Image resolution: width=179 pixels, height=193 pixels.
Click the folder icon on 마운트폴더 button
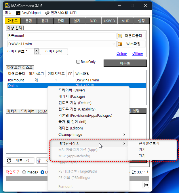120,36
